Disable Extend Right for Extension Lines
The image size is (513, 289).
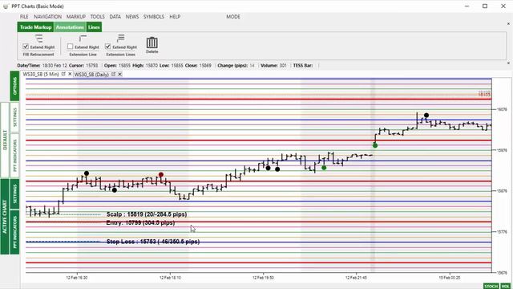tap(107, 47)
